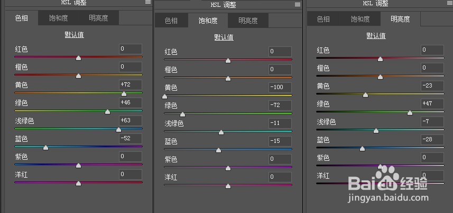
Task: Click the 紫色 saturation slider handle
Action: (x=228, y=168)
